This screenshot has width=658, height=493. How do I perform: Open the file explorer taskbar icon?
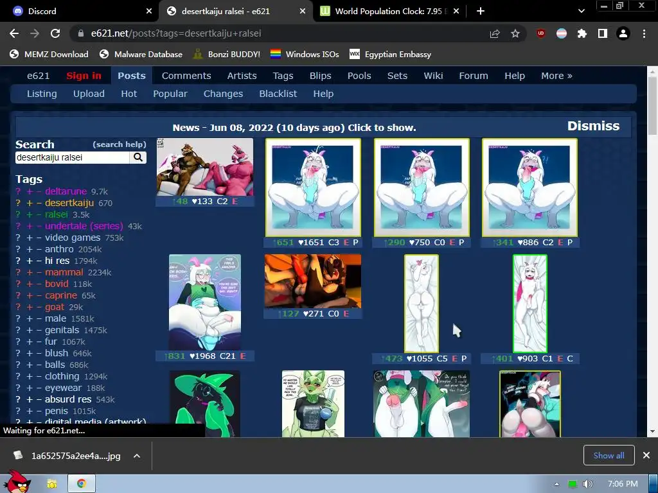[52, 484]
